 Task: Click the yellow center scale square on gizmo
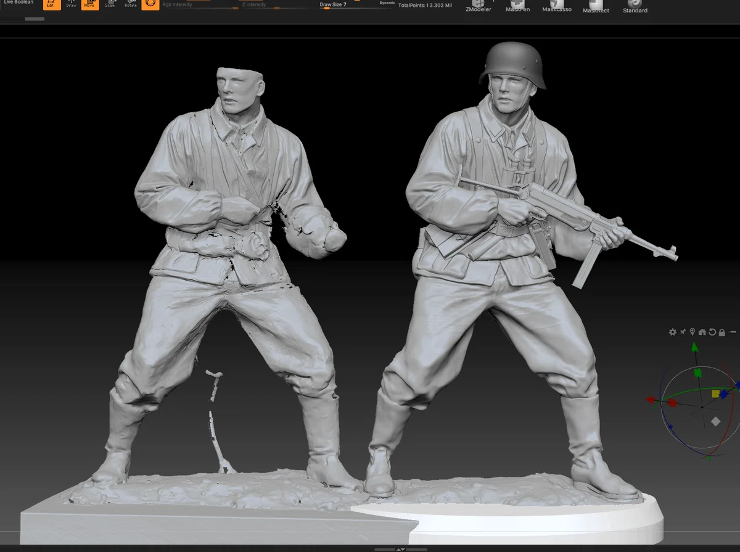pyautogui.click(x=716, y=393)
